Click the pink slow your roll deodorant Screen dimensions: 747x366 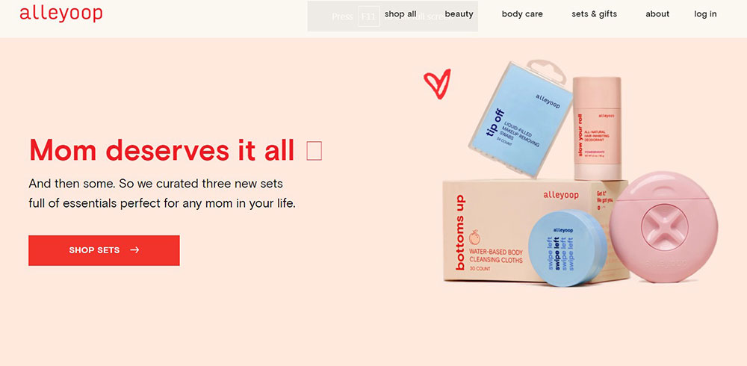pos(598,128)
